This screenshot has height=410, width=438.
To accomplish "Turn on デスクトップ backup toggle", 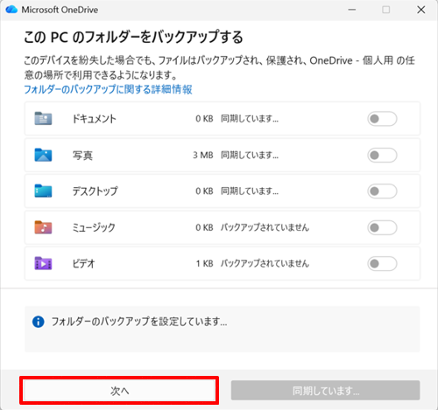I will [382, 191].
